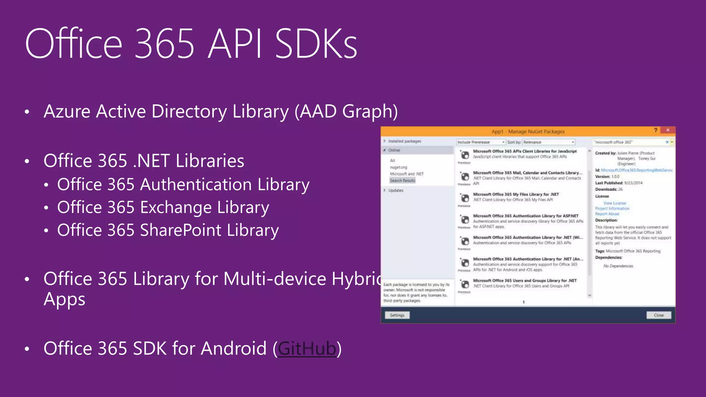Click the My Files Library package icon
706x397 pixels.
[465, 198]
